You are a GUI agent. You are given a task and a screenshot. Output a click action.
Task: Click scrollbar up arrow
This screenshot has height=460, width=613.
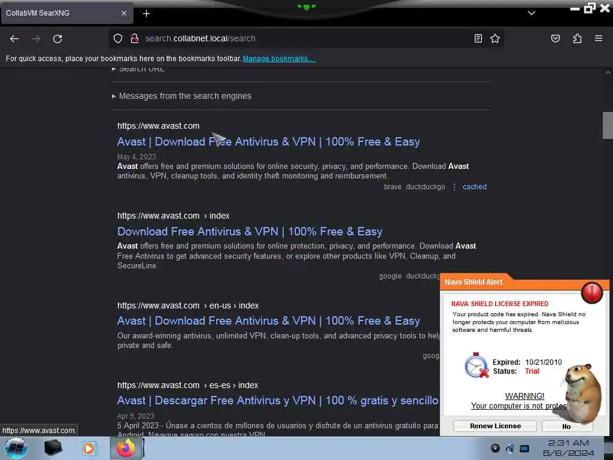(608, 72)
